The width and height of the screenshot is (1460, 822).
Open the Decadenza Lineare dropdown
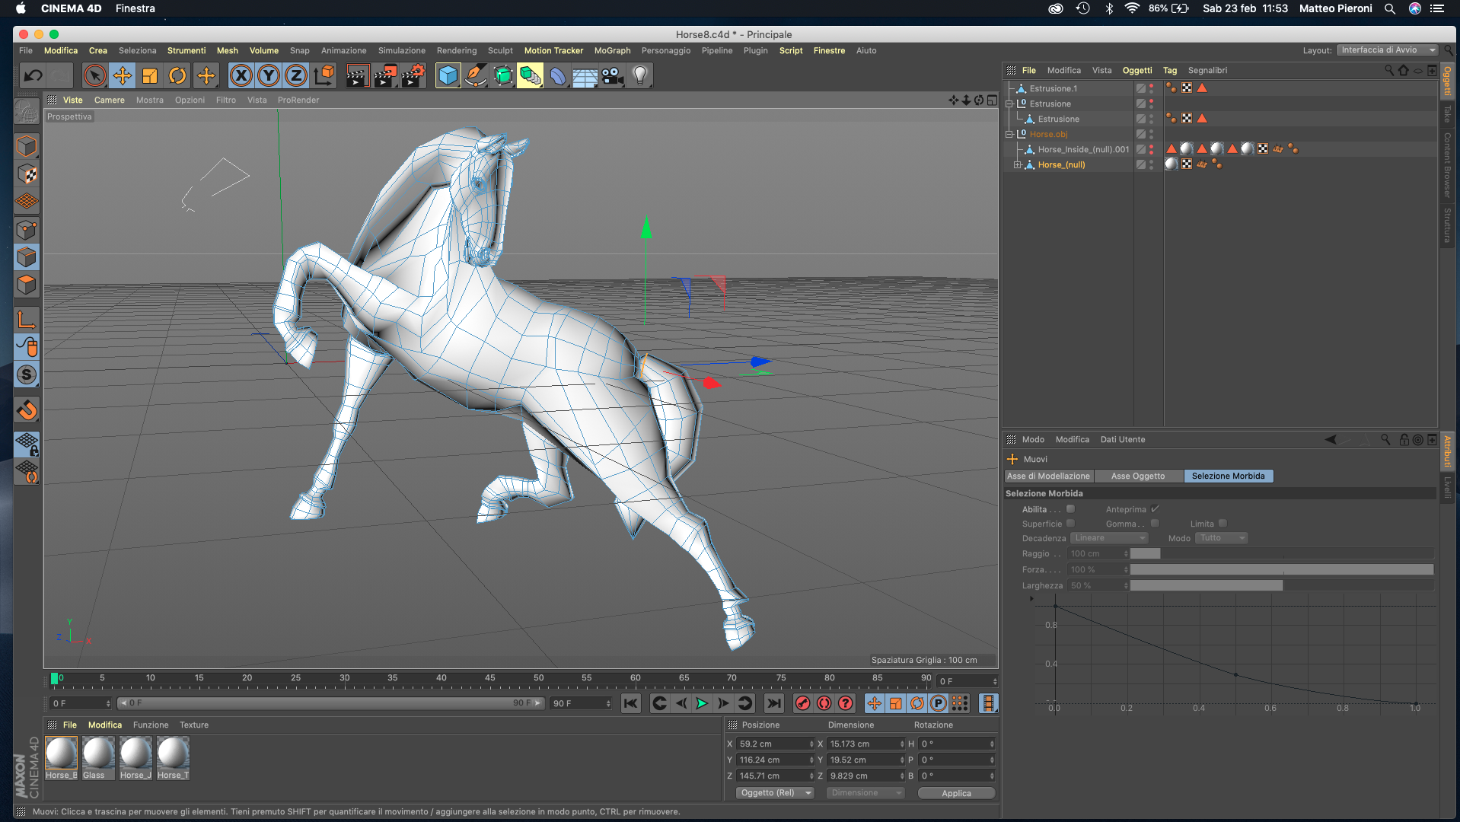click(1110, 538)
